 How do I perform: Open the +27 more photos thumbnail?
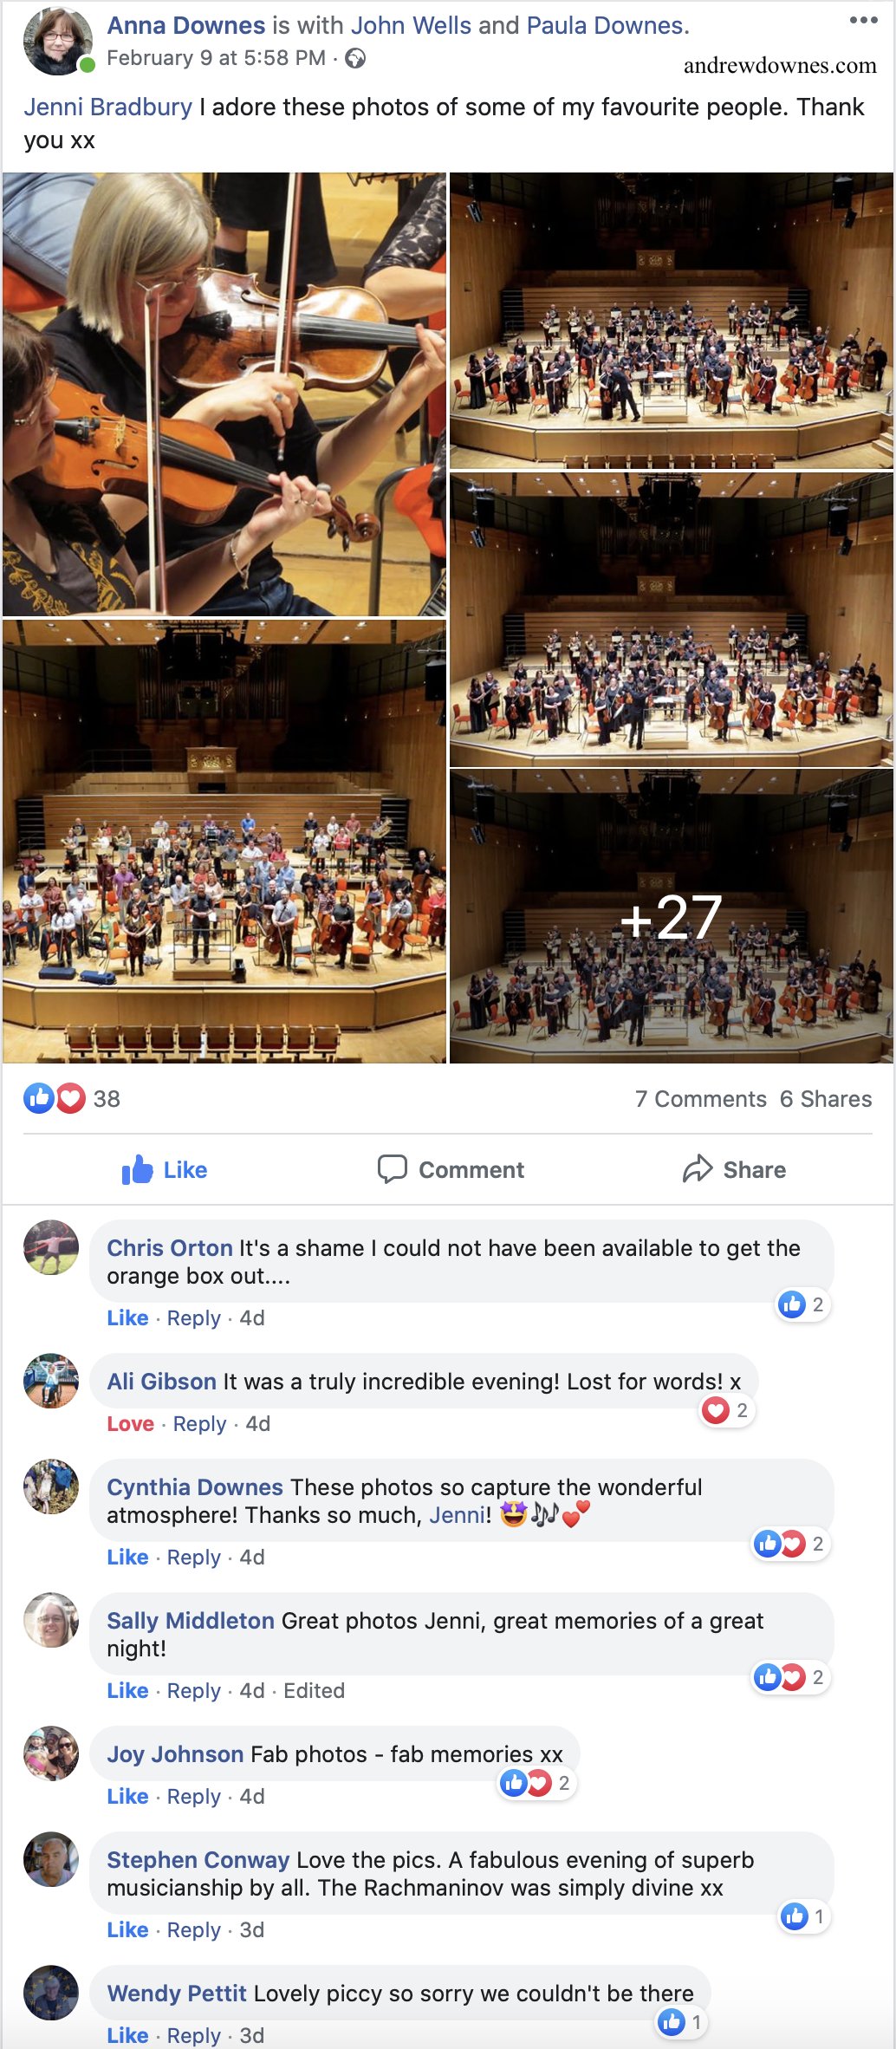(672, 917)
